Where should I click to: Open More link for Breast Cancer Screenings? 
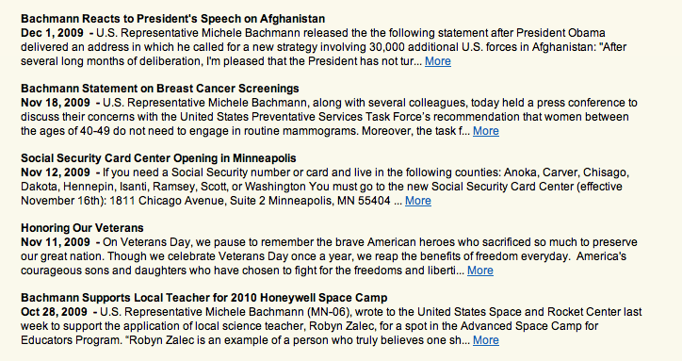[x=486, y=131]
